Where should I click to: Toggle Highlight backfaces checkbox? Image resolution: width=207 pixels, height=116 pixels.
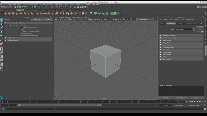[20, 34]
